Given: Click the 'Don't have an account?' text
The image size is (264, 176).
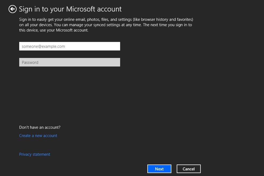Looking at the screenshot, I should coord(40,127).
